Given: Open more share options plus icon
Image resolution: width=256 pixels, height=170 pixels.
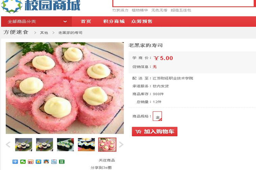Looking at the screenshot, I should point(15,161).
